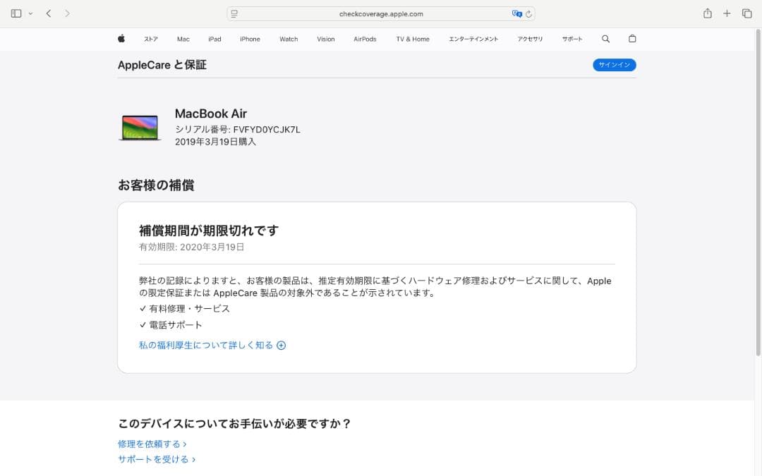Open the Mac menu item
Screen dimensions: 762x476
coord(183,39)
